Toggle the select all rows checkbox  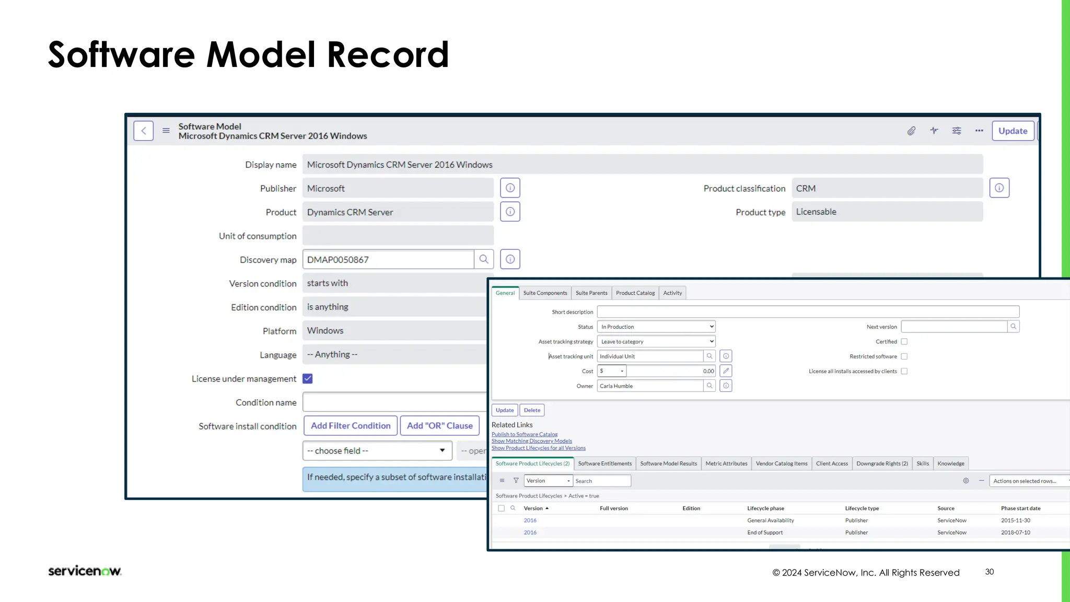pyautogui.click(x=501, y=508)
